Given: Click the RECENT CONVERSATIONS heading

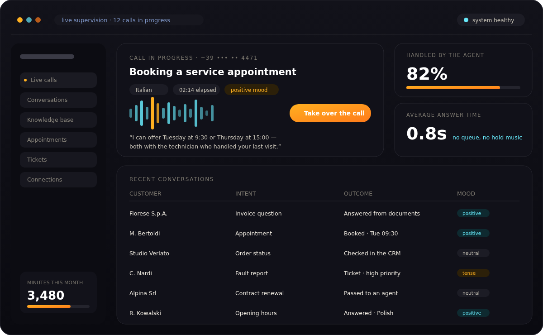Looking at the screenshot, I should [x=171, y=179].
